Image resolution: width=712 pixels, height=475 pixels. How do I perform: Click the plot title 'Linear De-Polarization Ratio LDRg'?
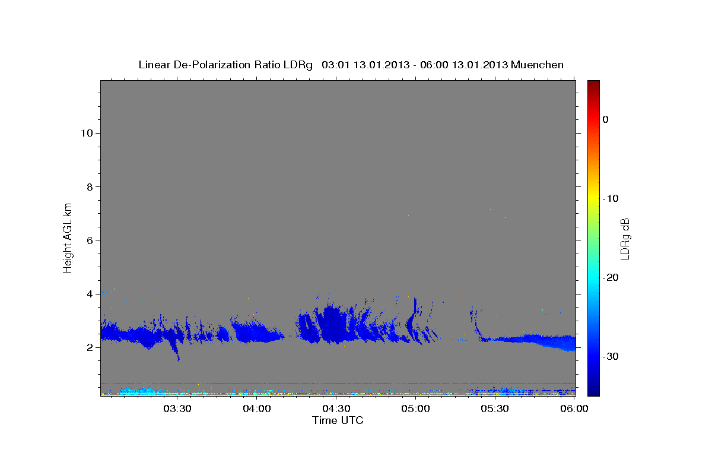225,65
